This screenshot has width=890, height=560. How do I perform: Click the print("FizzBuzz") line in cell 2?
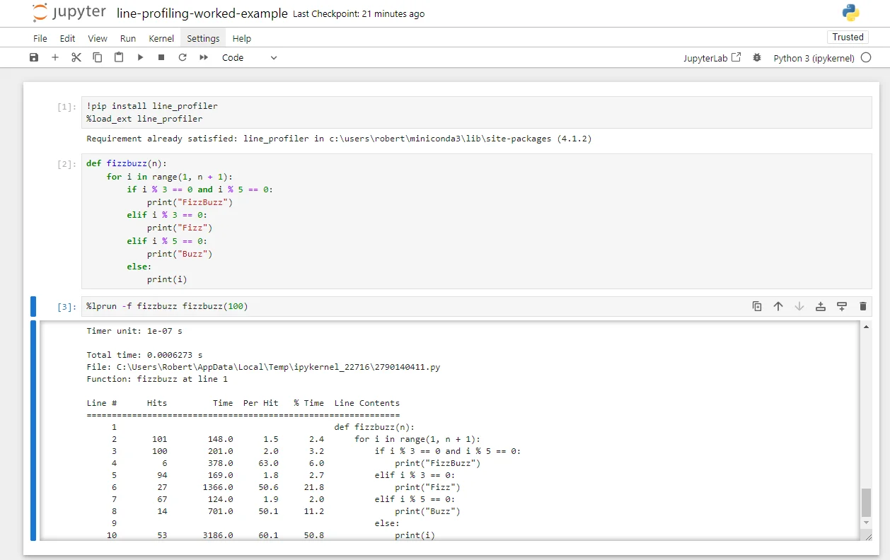[x=190, y=202]
